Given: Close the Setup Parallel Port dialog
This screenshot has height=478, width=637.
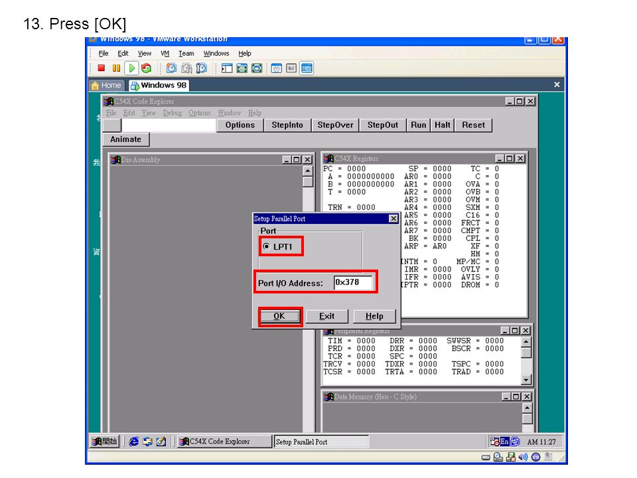Looking at the screenshot, I should pyautogui.click(x=393, y=218).
